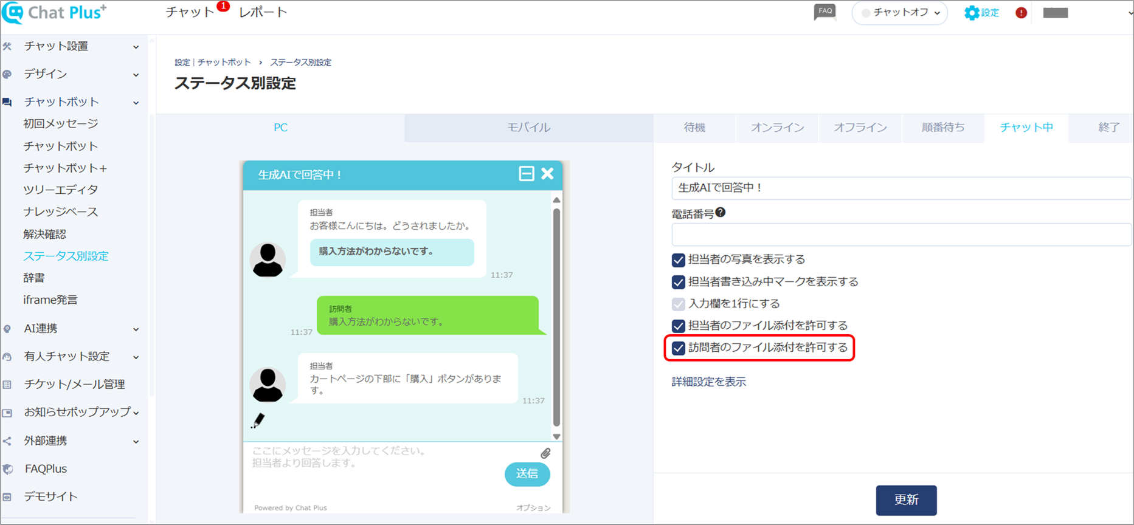Image resolution: width=1134 pixels, height=525 pixels.
Task: Select the 順番待ち status tab
Action: [x=943, y=128]
